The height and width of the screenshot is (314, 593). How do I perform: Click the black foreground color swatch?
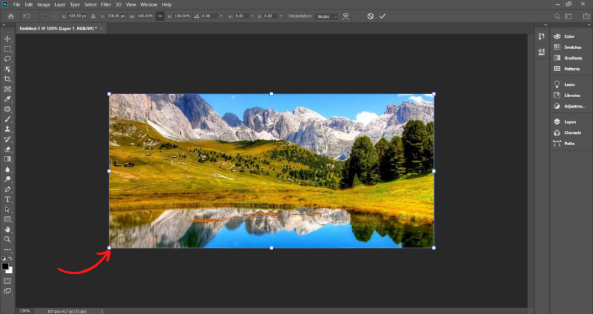(5, 265)
